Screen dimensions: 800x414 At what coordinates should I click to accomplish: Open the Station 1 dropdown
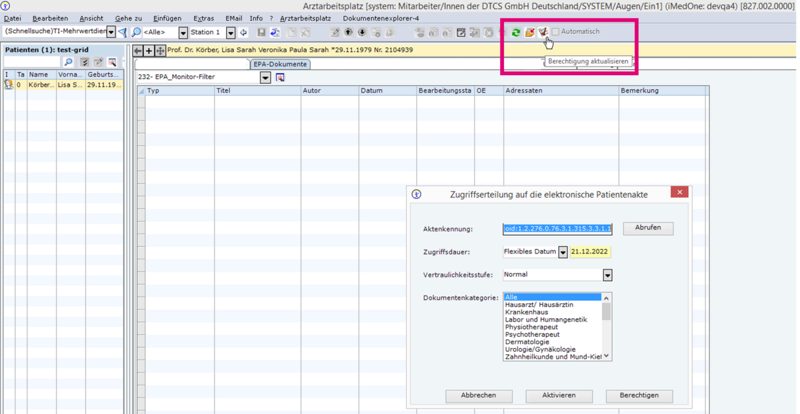(231, 33)
